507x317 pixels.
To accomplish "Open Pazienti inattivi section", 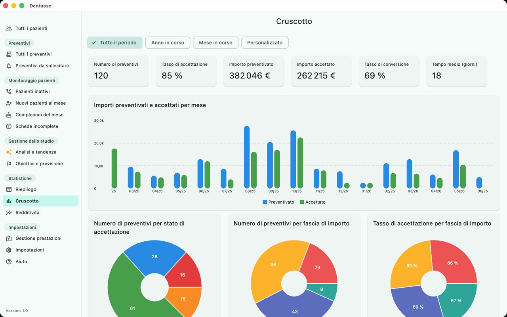I will click(40, 92).
